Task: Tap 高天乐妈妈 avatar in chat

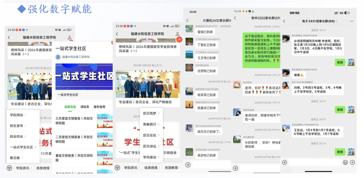Action: tap(189, 128)
